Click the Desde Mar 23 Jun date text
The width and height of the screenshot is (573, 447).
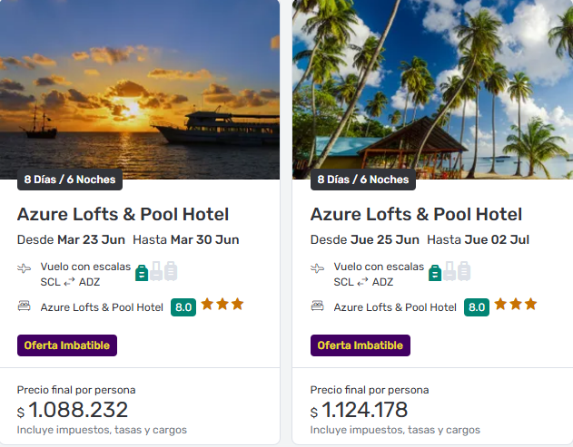coord(72,240)
